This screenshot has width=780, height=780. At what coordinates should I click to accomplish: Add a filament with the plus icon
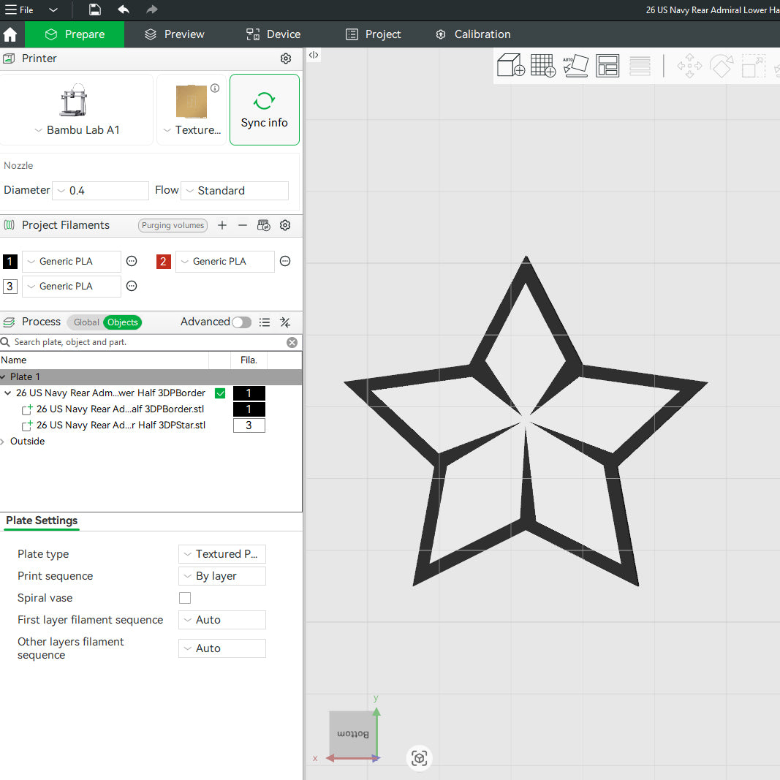pyautogui.click(x=222, y=225)
